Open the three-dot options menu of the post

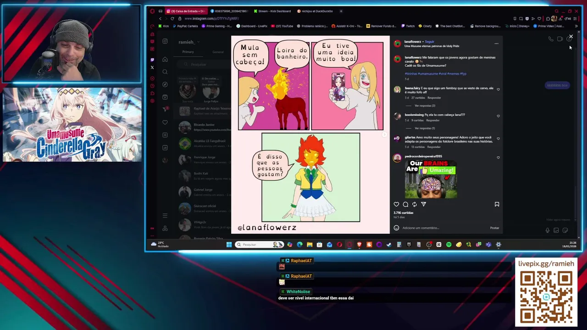point(496,44)
